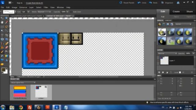Open the Enhance menu

[x=23, y=7]
